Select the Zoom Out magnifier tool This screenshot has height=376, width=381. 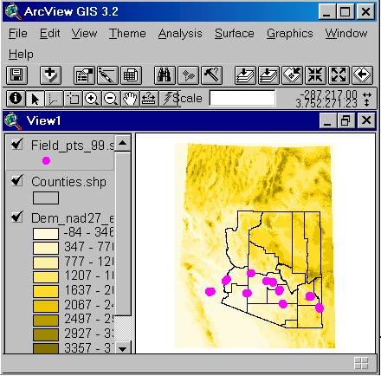pyautogui.click(x=111, y=99)
